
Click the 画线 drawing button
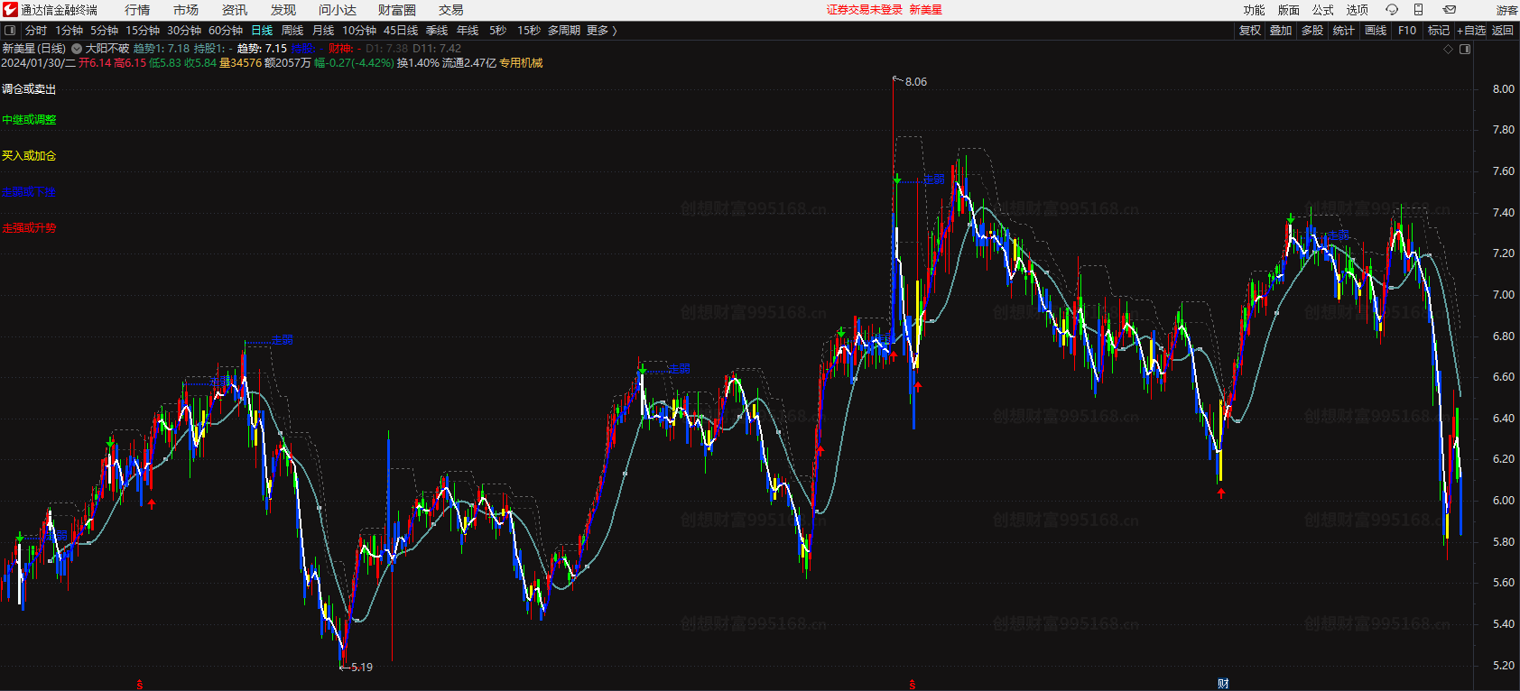point(1376,31)
